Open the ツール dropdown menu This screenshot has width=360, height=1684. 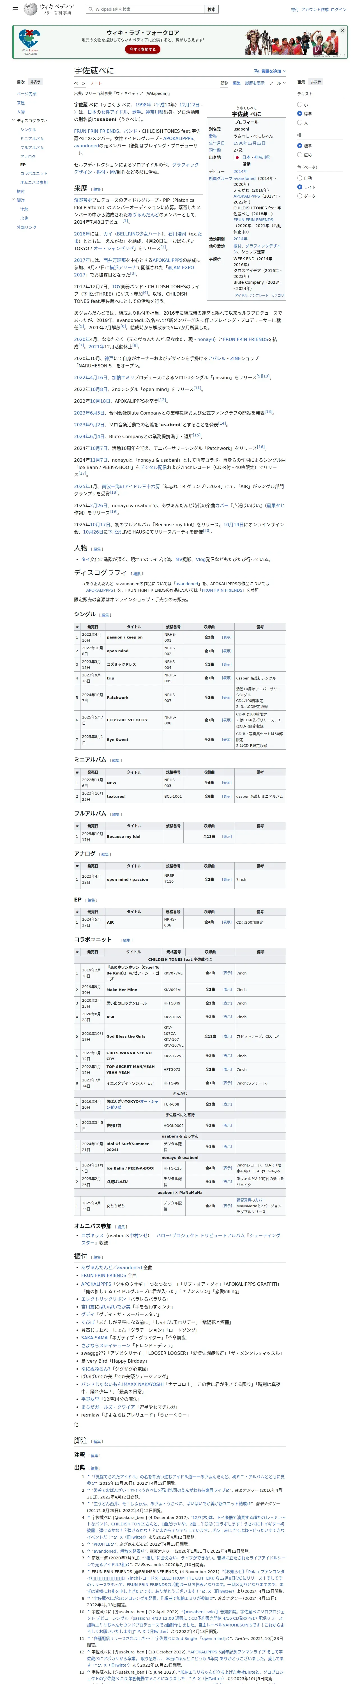(277, 83)
